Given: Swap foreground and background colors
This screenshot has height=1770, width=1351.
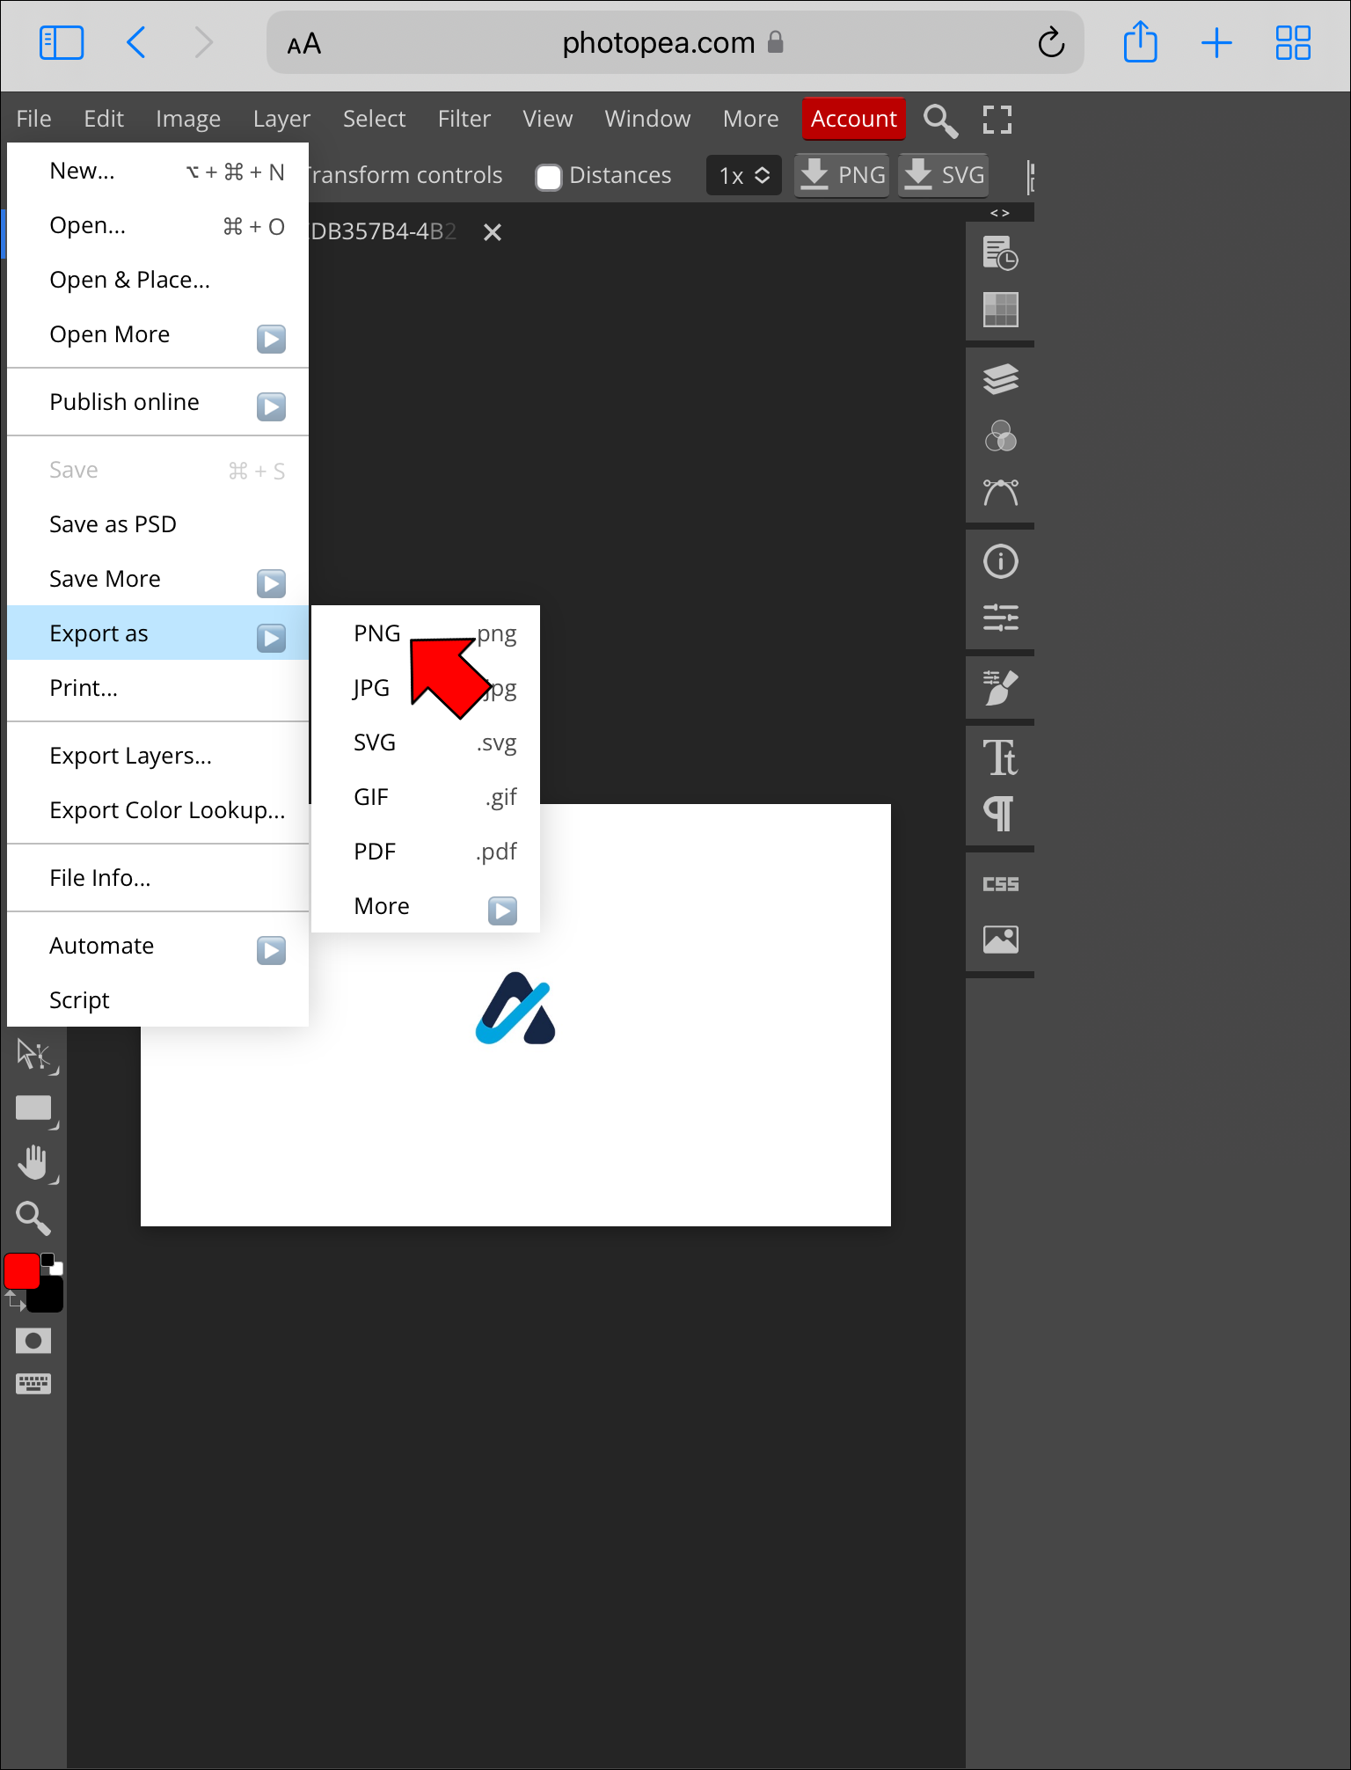Looking at the screenshot, I should coord(14,1299).
